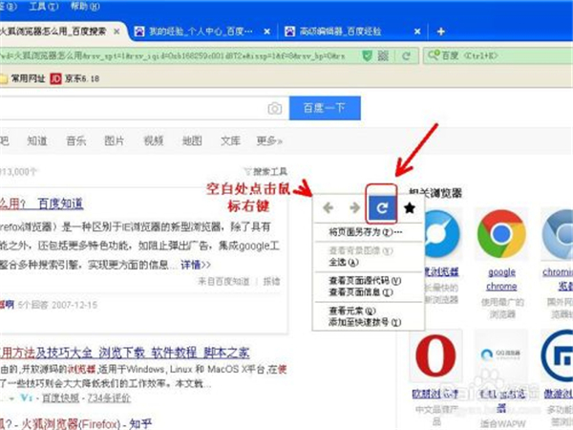Click the Baidu search engine icon

(434, 55)
